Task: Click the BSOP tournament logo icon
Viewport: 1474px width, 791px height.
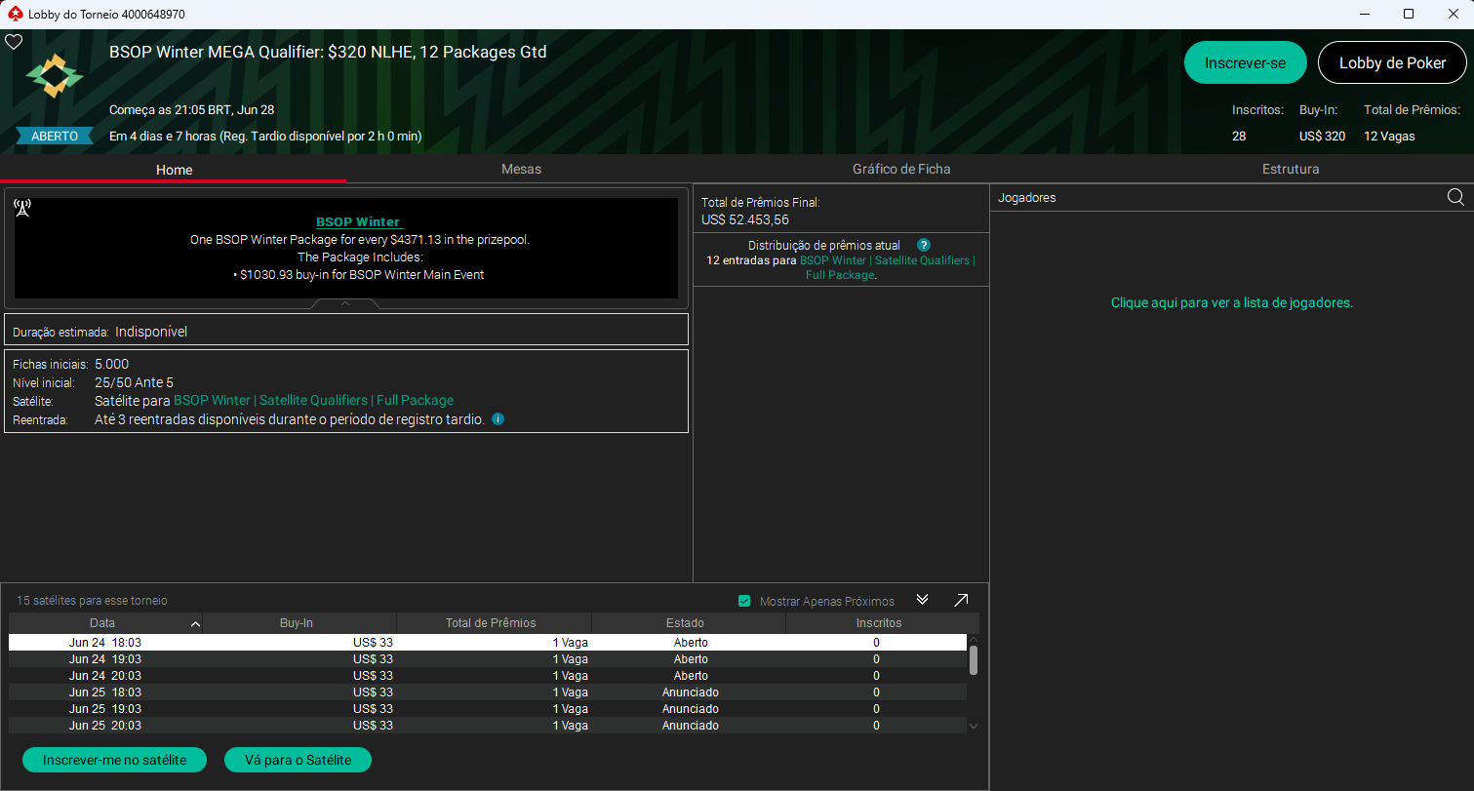Action: (x=55, y=76)
